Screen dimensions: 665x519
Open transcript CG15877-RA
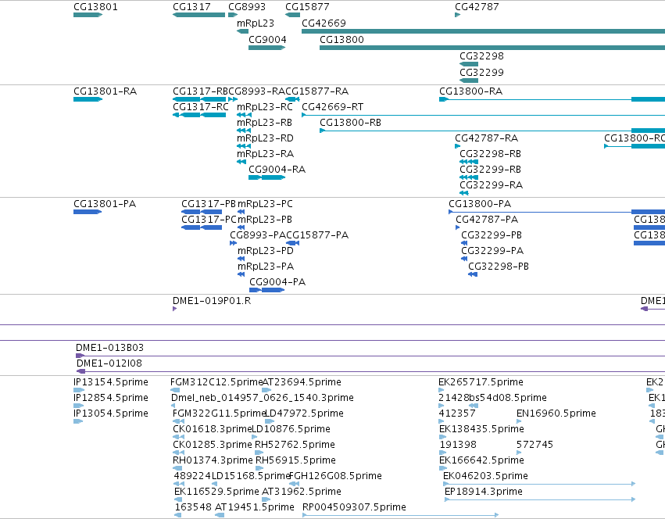[316, 91]
